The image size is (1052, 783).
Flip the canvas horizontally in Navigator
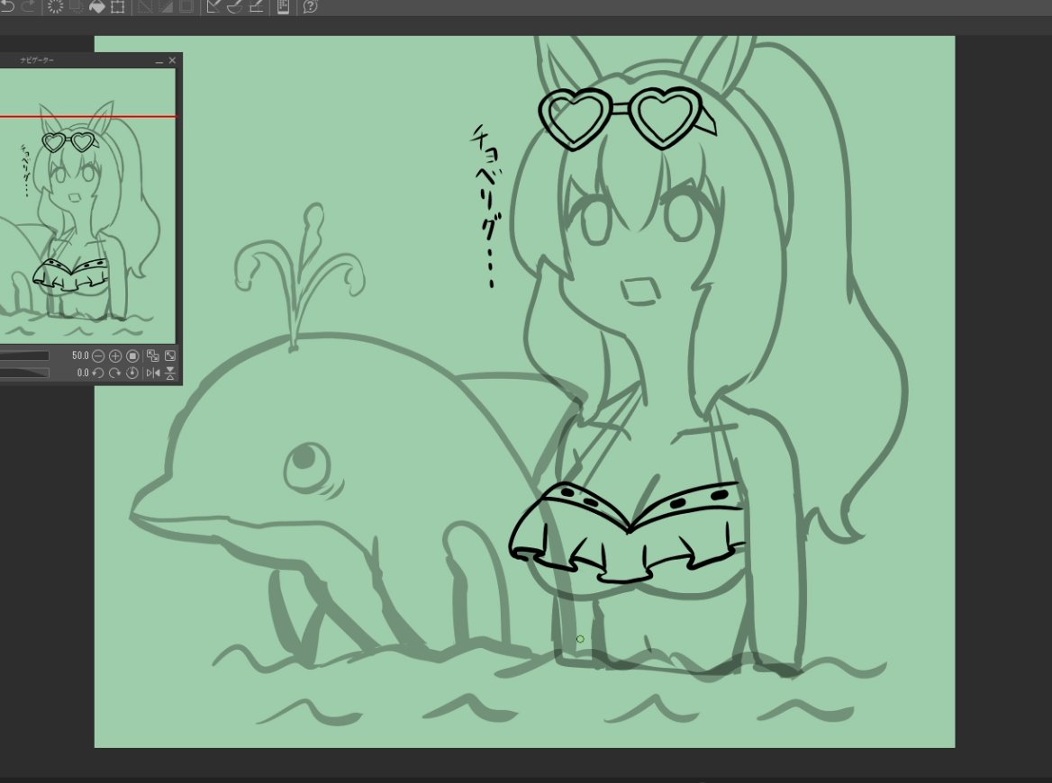point(153,373)
